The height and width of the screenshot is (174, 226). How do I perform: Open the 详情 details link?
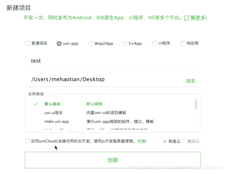(141, 141)
